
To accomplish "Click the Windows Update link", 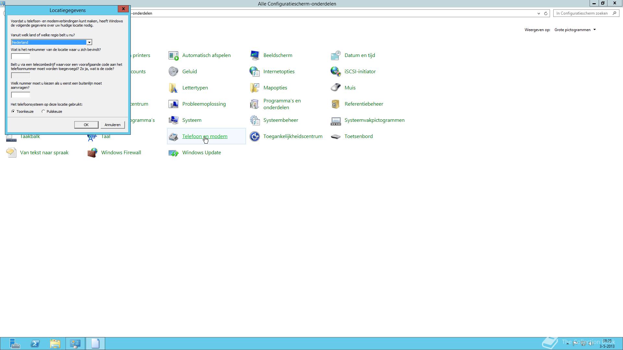I will 202,153.
